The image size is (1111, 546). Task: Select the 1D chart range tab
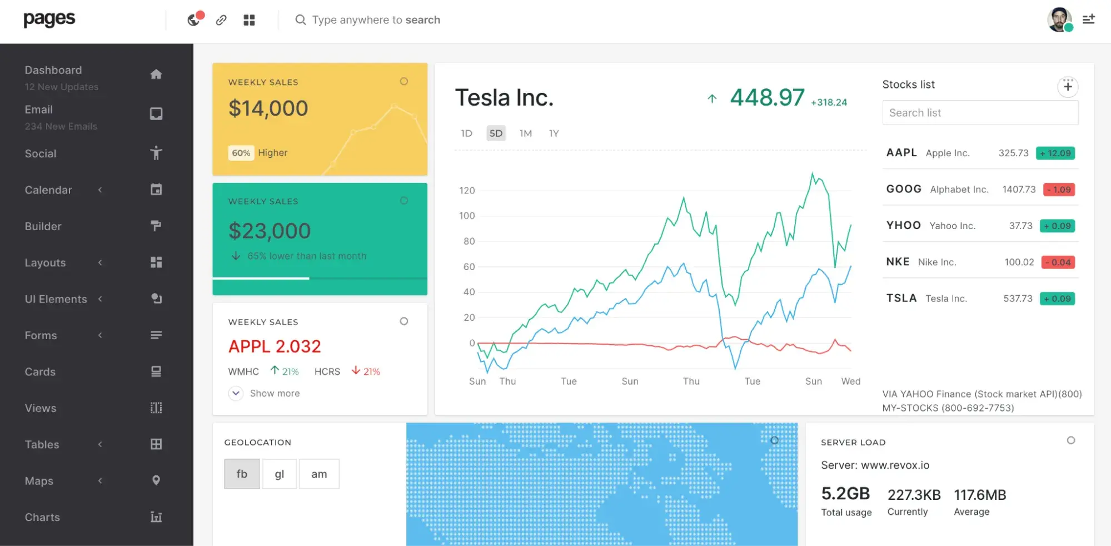(x=466, y=133)
